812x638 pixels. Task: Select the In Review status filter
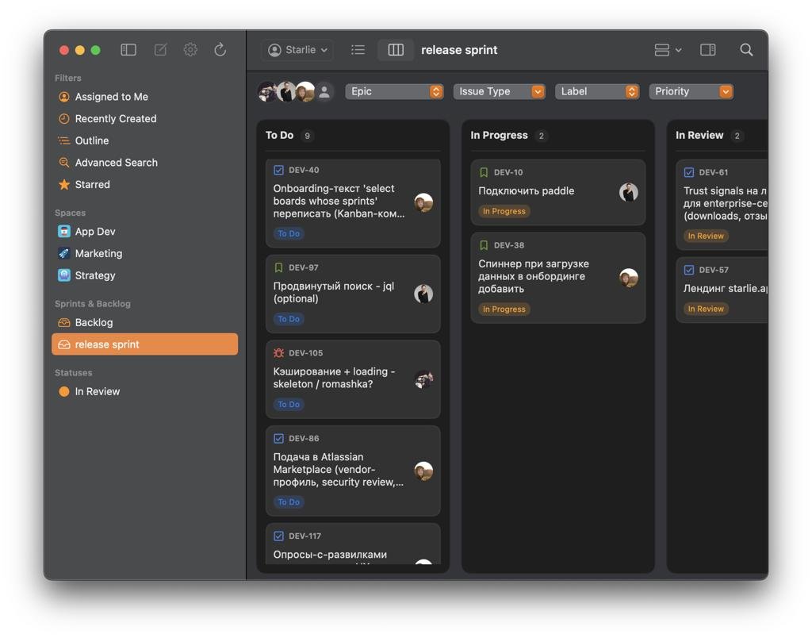coord(144,391)
